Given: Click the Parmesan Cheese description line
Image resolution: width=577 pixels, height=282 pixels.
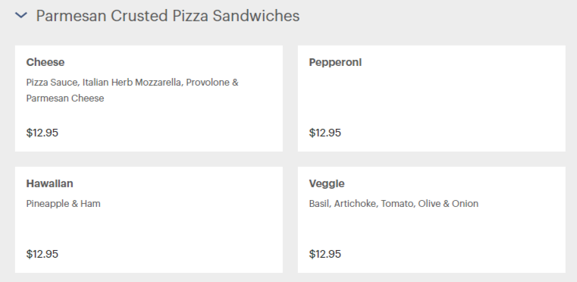Looking at the screenshot, I should 65,99.
